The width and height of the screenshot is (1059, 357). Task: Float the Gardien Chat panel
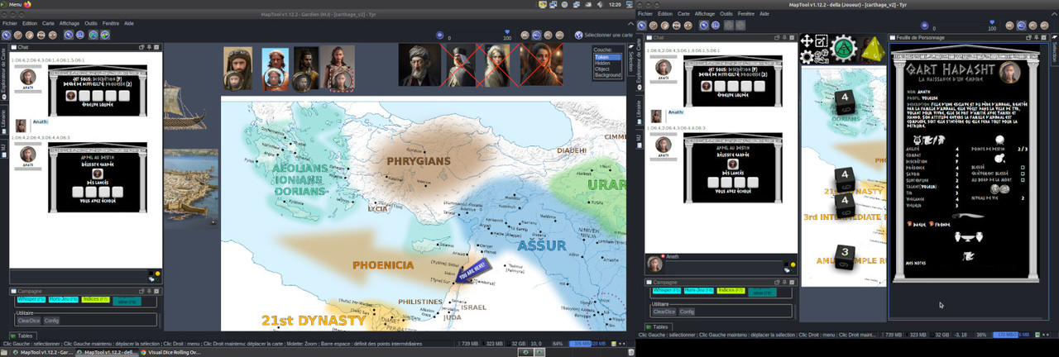[141, 48]
